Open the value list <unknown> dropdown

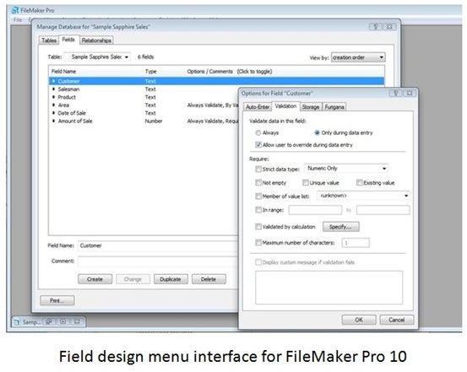[363, 196]
